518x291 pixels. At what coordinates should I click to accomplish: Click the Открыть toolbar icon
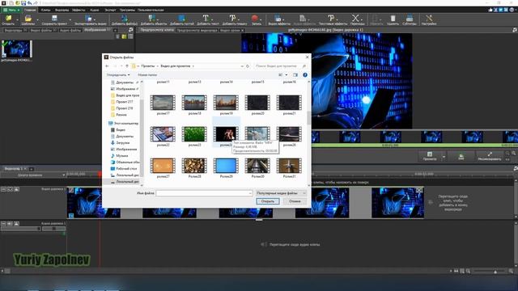[x=8, y=19]
